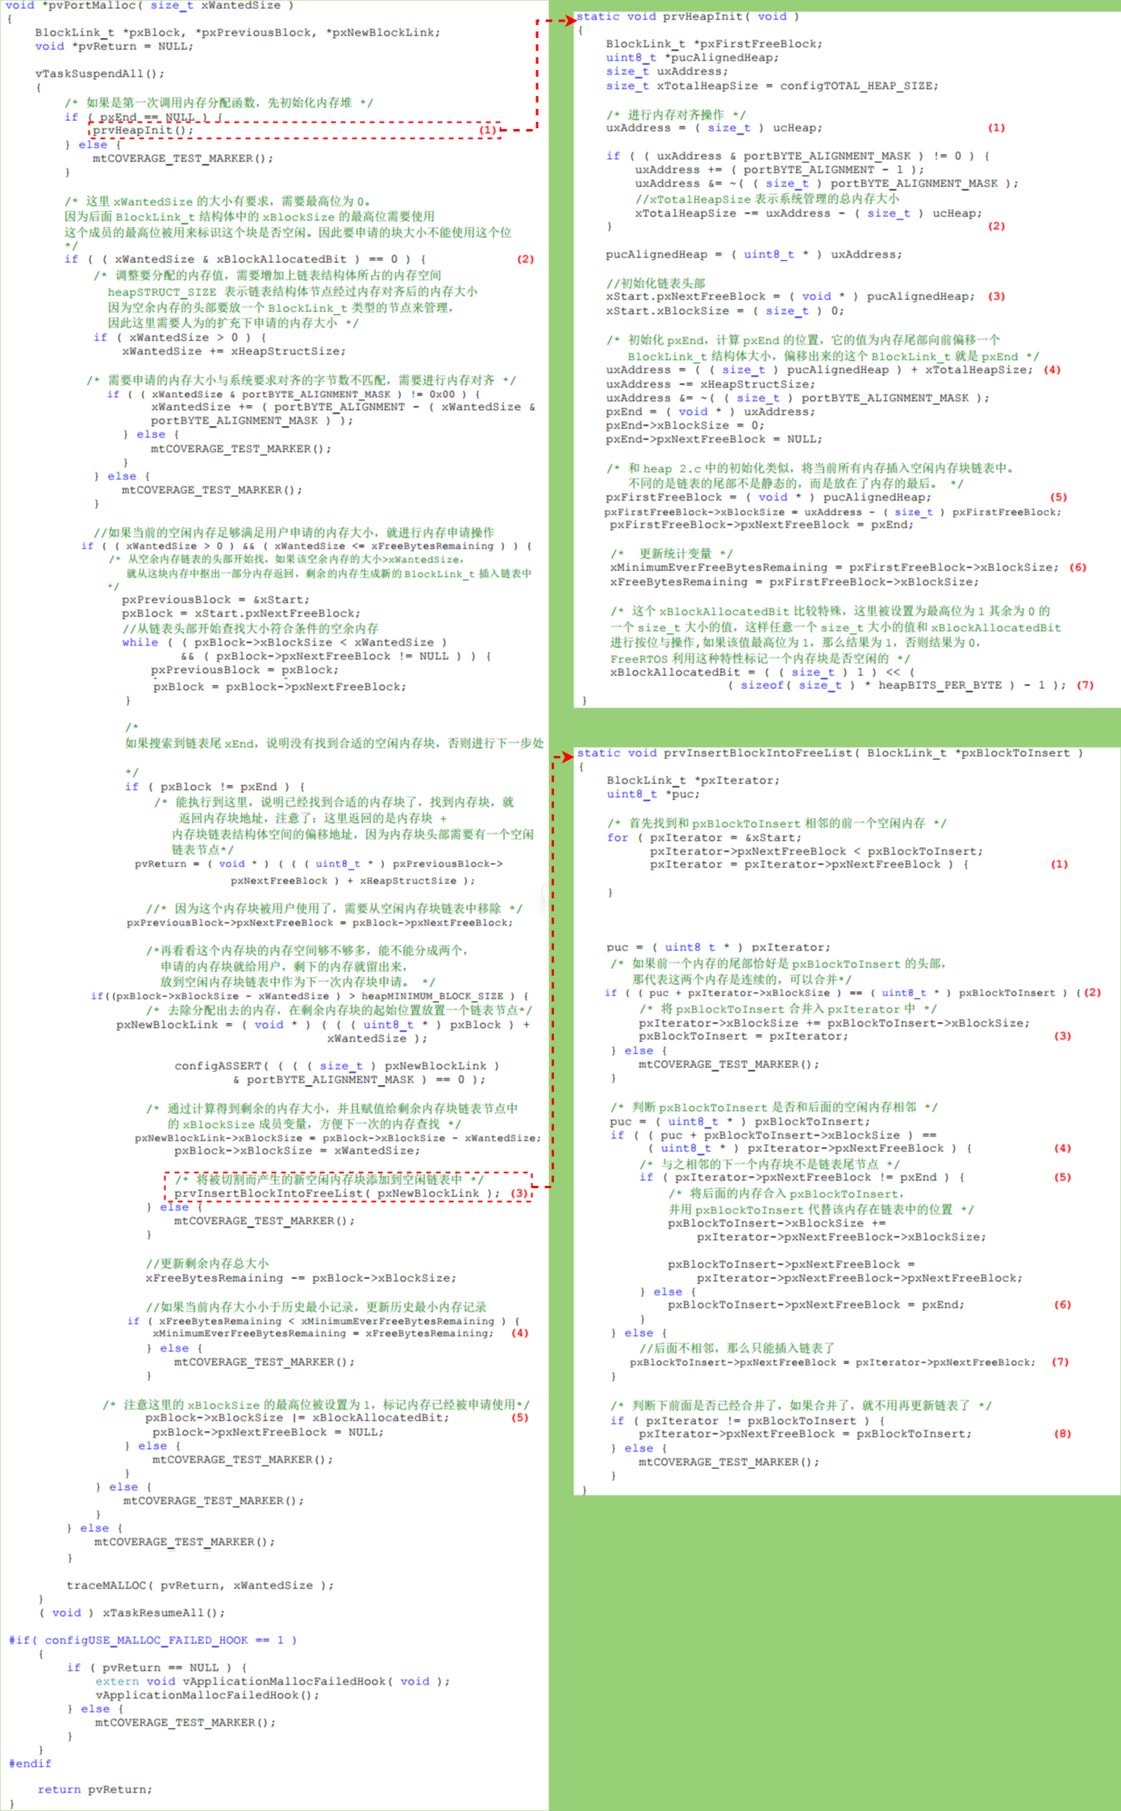
Task: Click the comment "//初始化链表头部"
Action: coord(656,283)
